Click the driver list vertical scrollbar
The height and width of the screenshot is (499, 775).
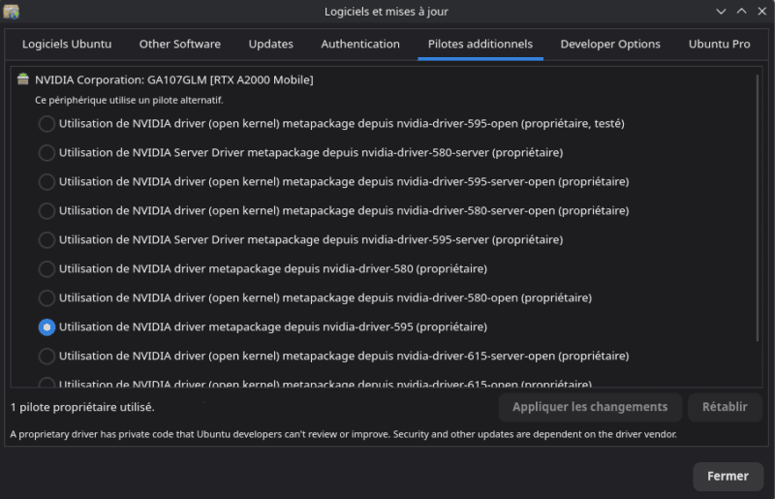757,207
